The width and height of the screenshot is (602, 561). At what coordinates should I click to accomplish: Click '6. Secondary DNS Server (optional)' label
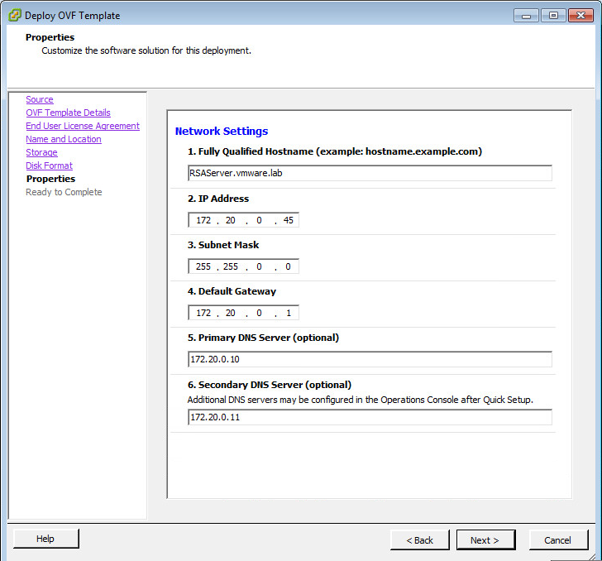pos(269,385)
